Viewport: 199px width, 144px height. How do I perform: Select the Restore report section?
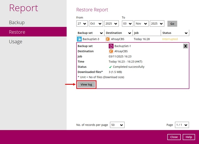tap(33, 32)
